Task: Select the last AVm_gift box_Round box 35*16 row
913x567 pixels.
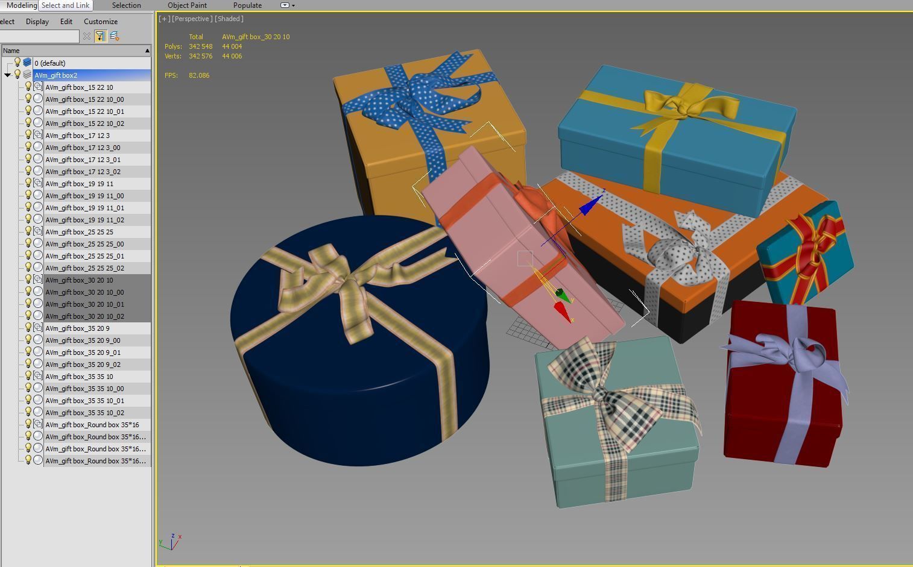Action: (97, 460)
